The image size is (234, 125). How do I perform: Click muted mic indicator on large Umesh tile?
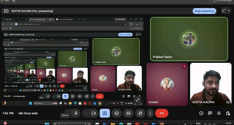(184, 66)
